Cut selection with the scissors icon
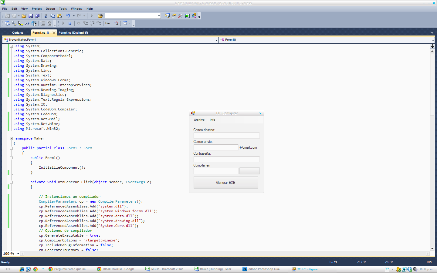This screenshot has width=437, height=273. 46,16
